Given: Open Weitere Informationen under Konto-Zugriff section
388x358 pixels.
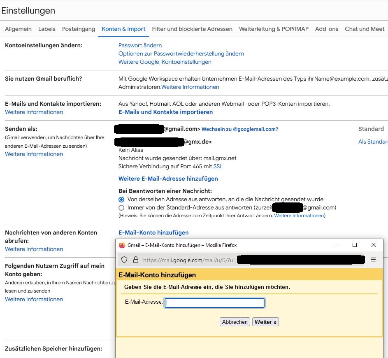Looking at the screenshot, I should coord(34,300).
